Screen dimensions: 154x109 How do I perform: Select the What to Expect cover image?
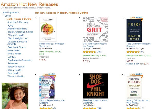click(x=47, y=87)
